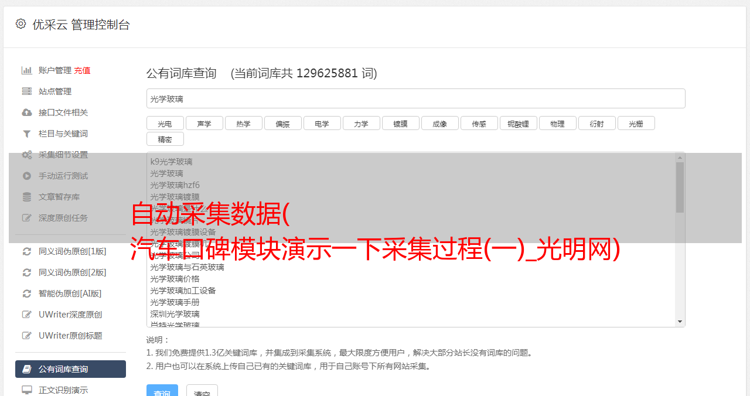Click the red 充值 link
This screenshot has height=396, width=750.
pyautogui.click(x=82, y=70)
